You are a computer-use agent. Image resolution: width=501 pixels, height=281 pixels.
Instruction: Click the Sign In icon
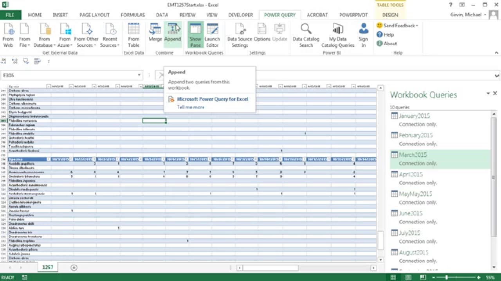(364, 35)
